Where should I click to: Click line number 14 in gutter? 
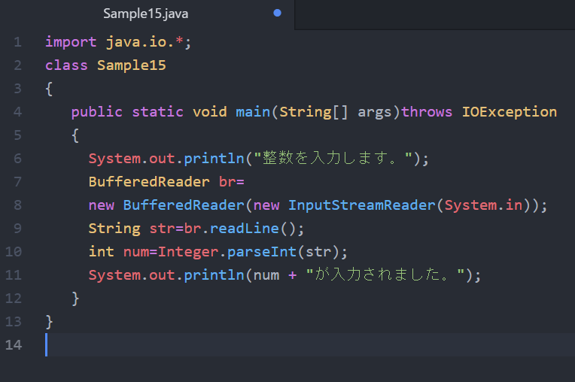click(14, 345)
